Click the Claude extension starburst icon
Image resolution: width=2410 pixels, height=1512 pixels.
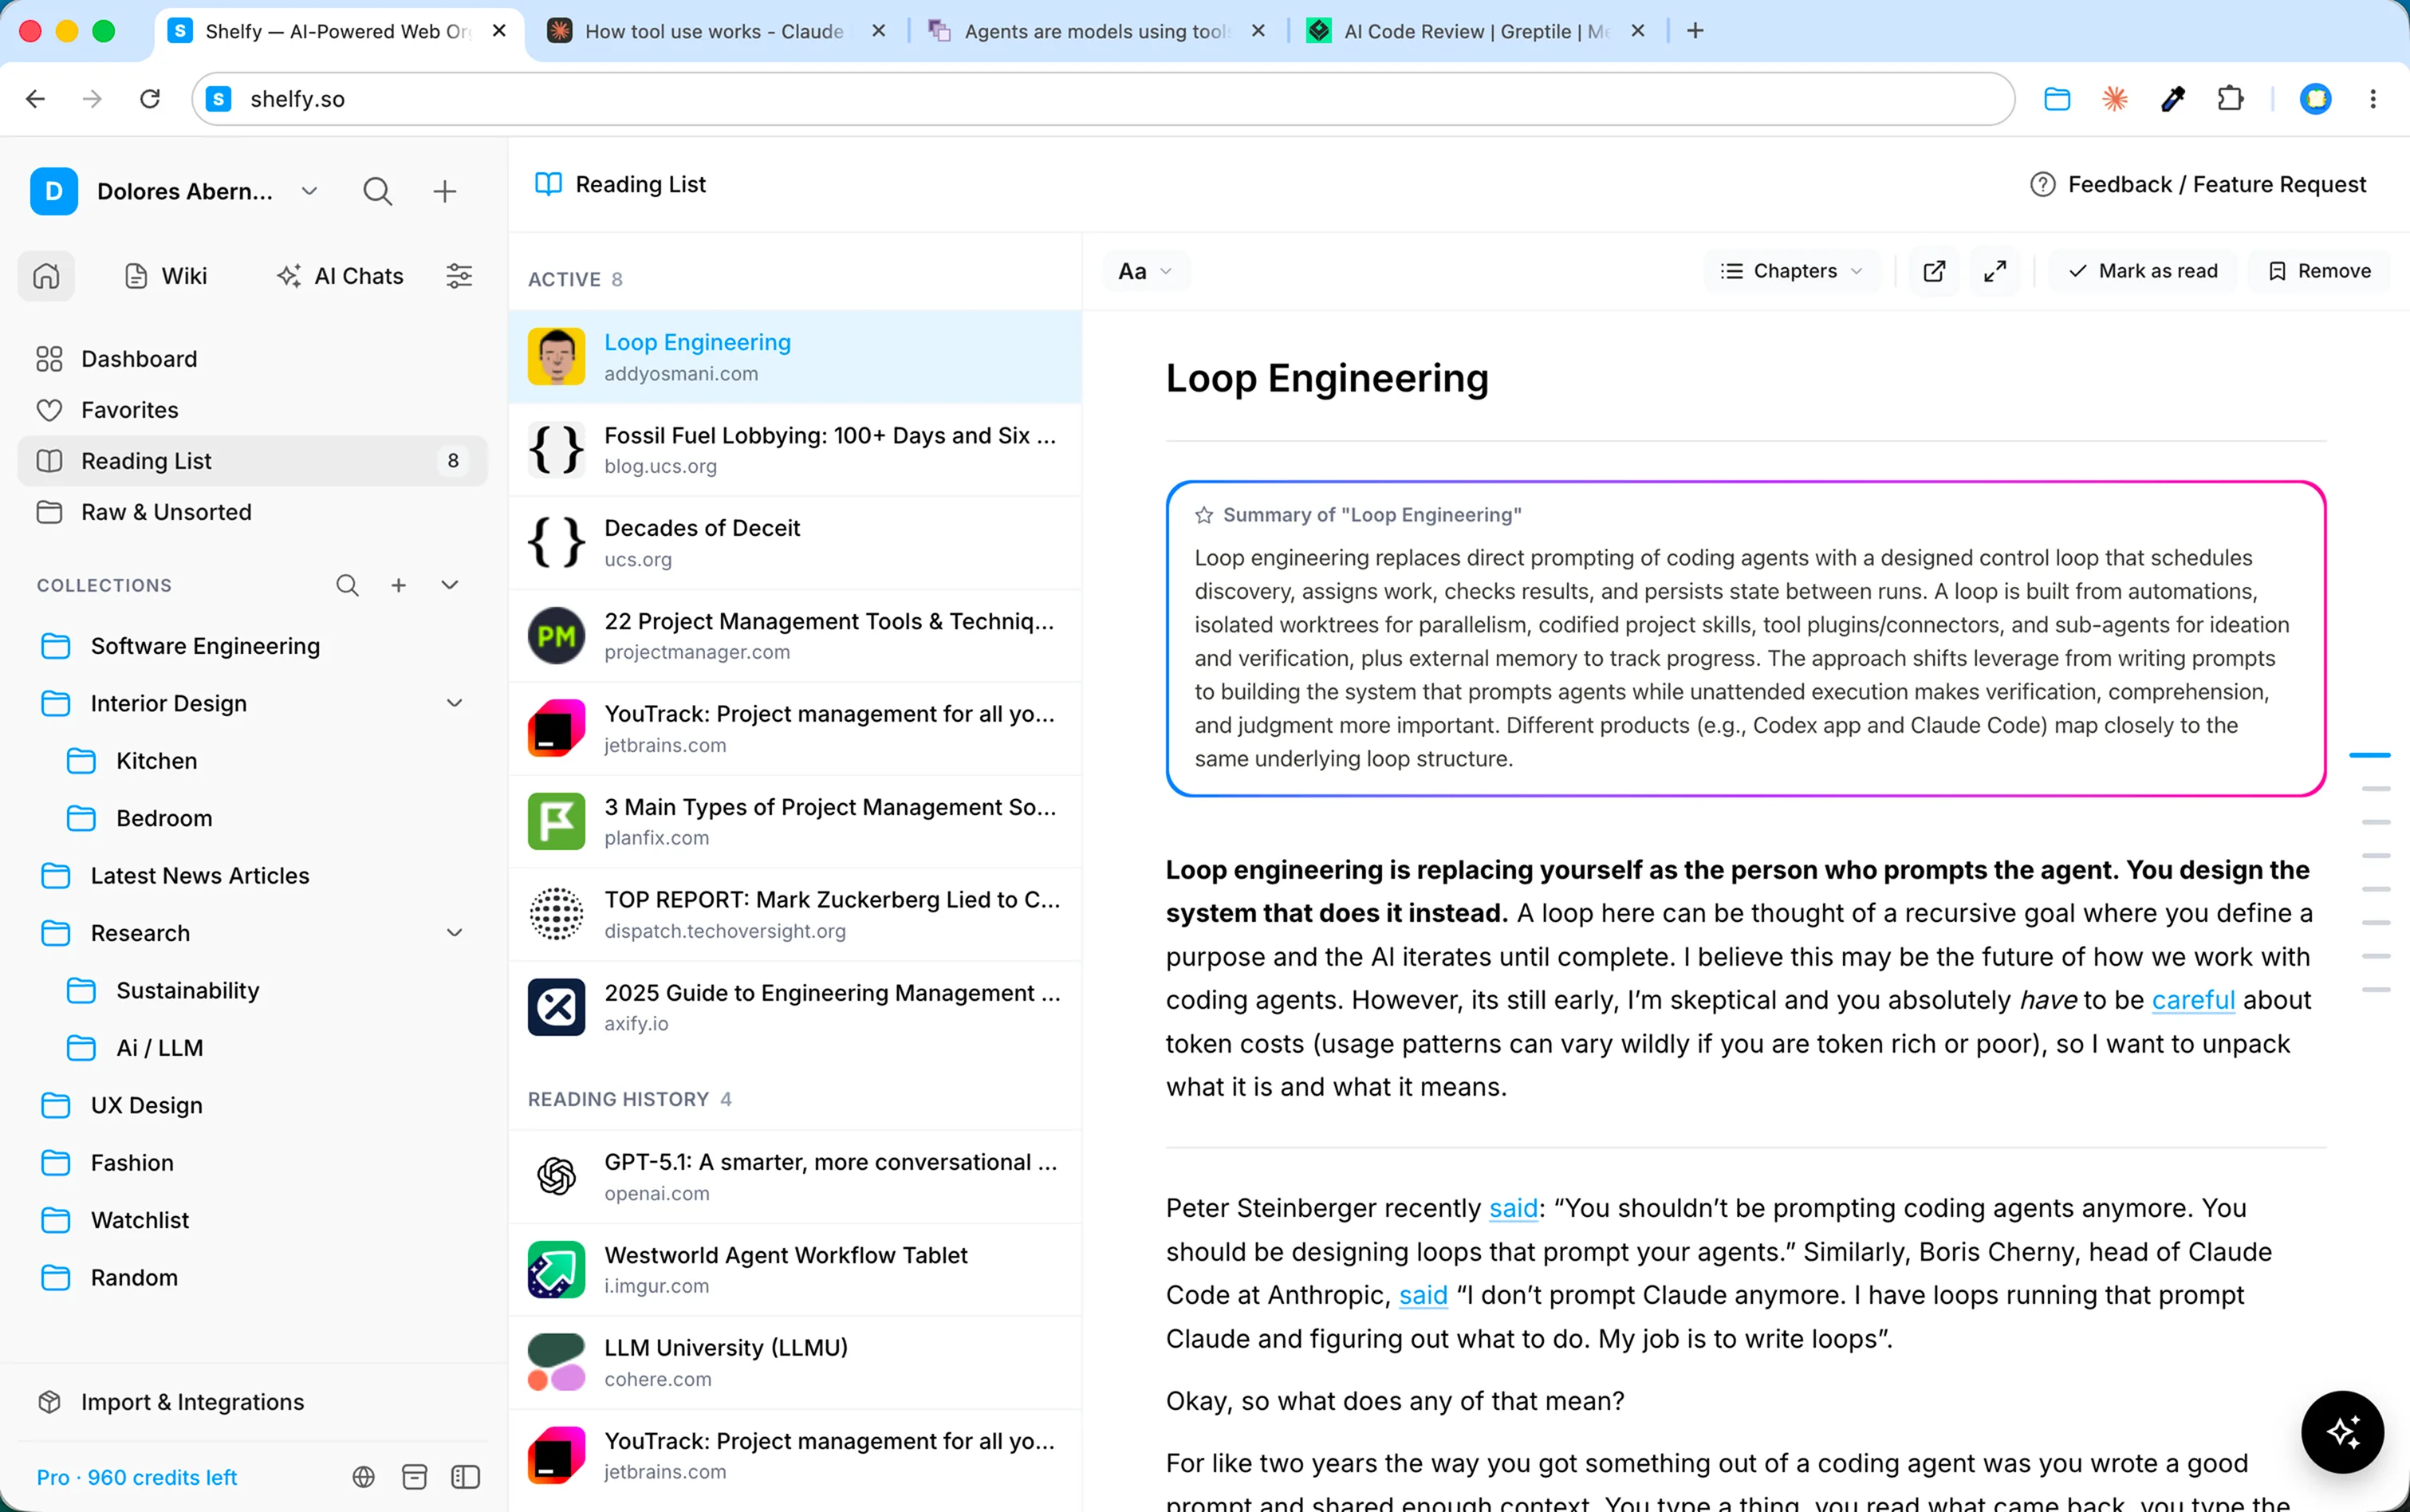click(x=2115, y=99)
